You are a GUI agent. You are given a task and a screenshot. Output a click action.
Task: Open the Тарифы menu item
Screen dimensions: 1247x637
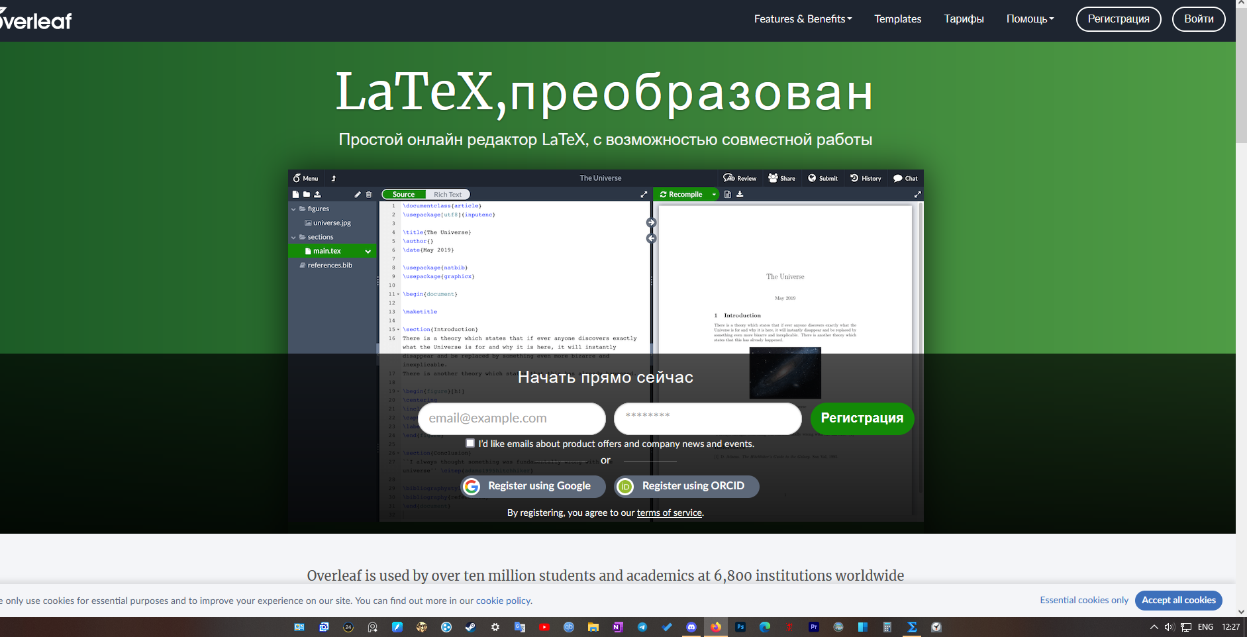[964, 19]
